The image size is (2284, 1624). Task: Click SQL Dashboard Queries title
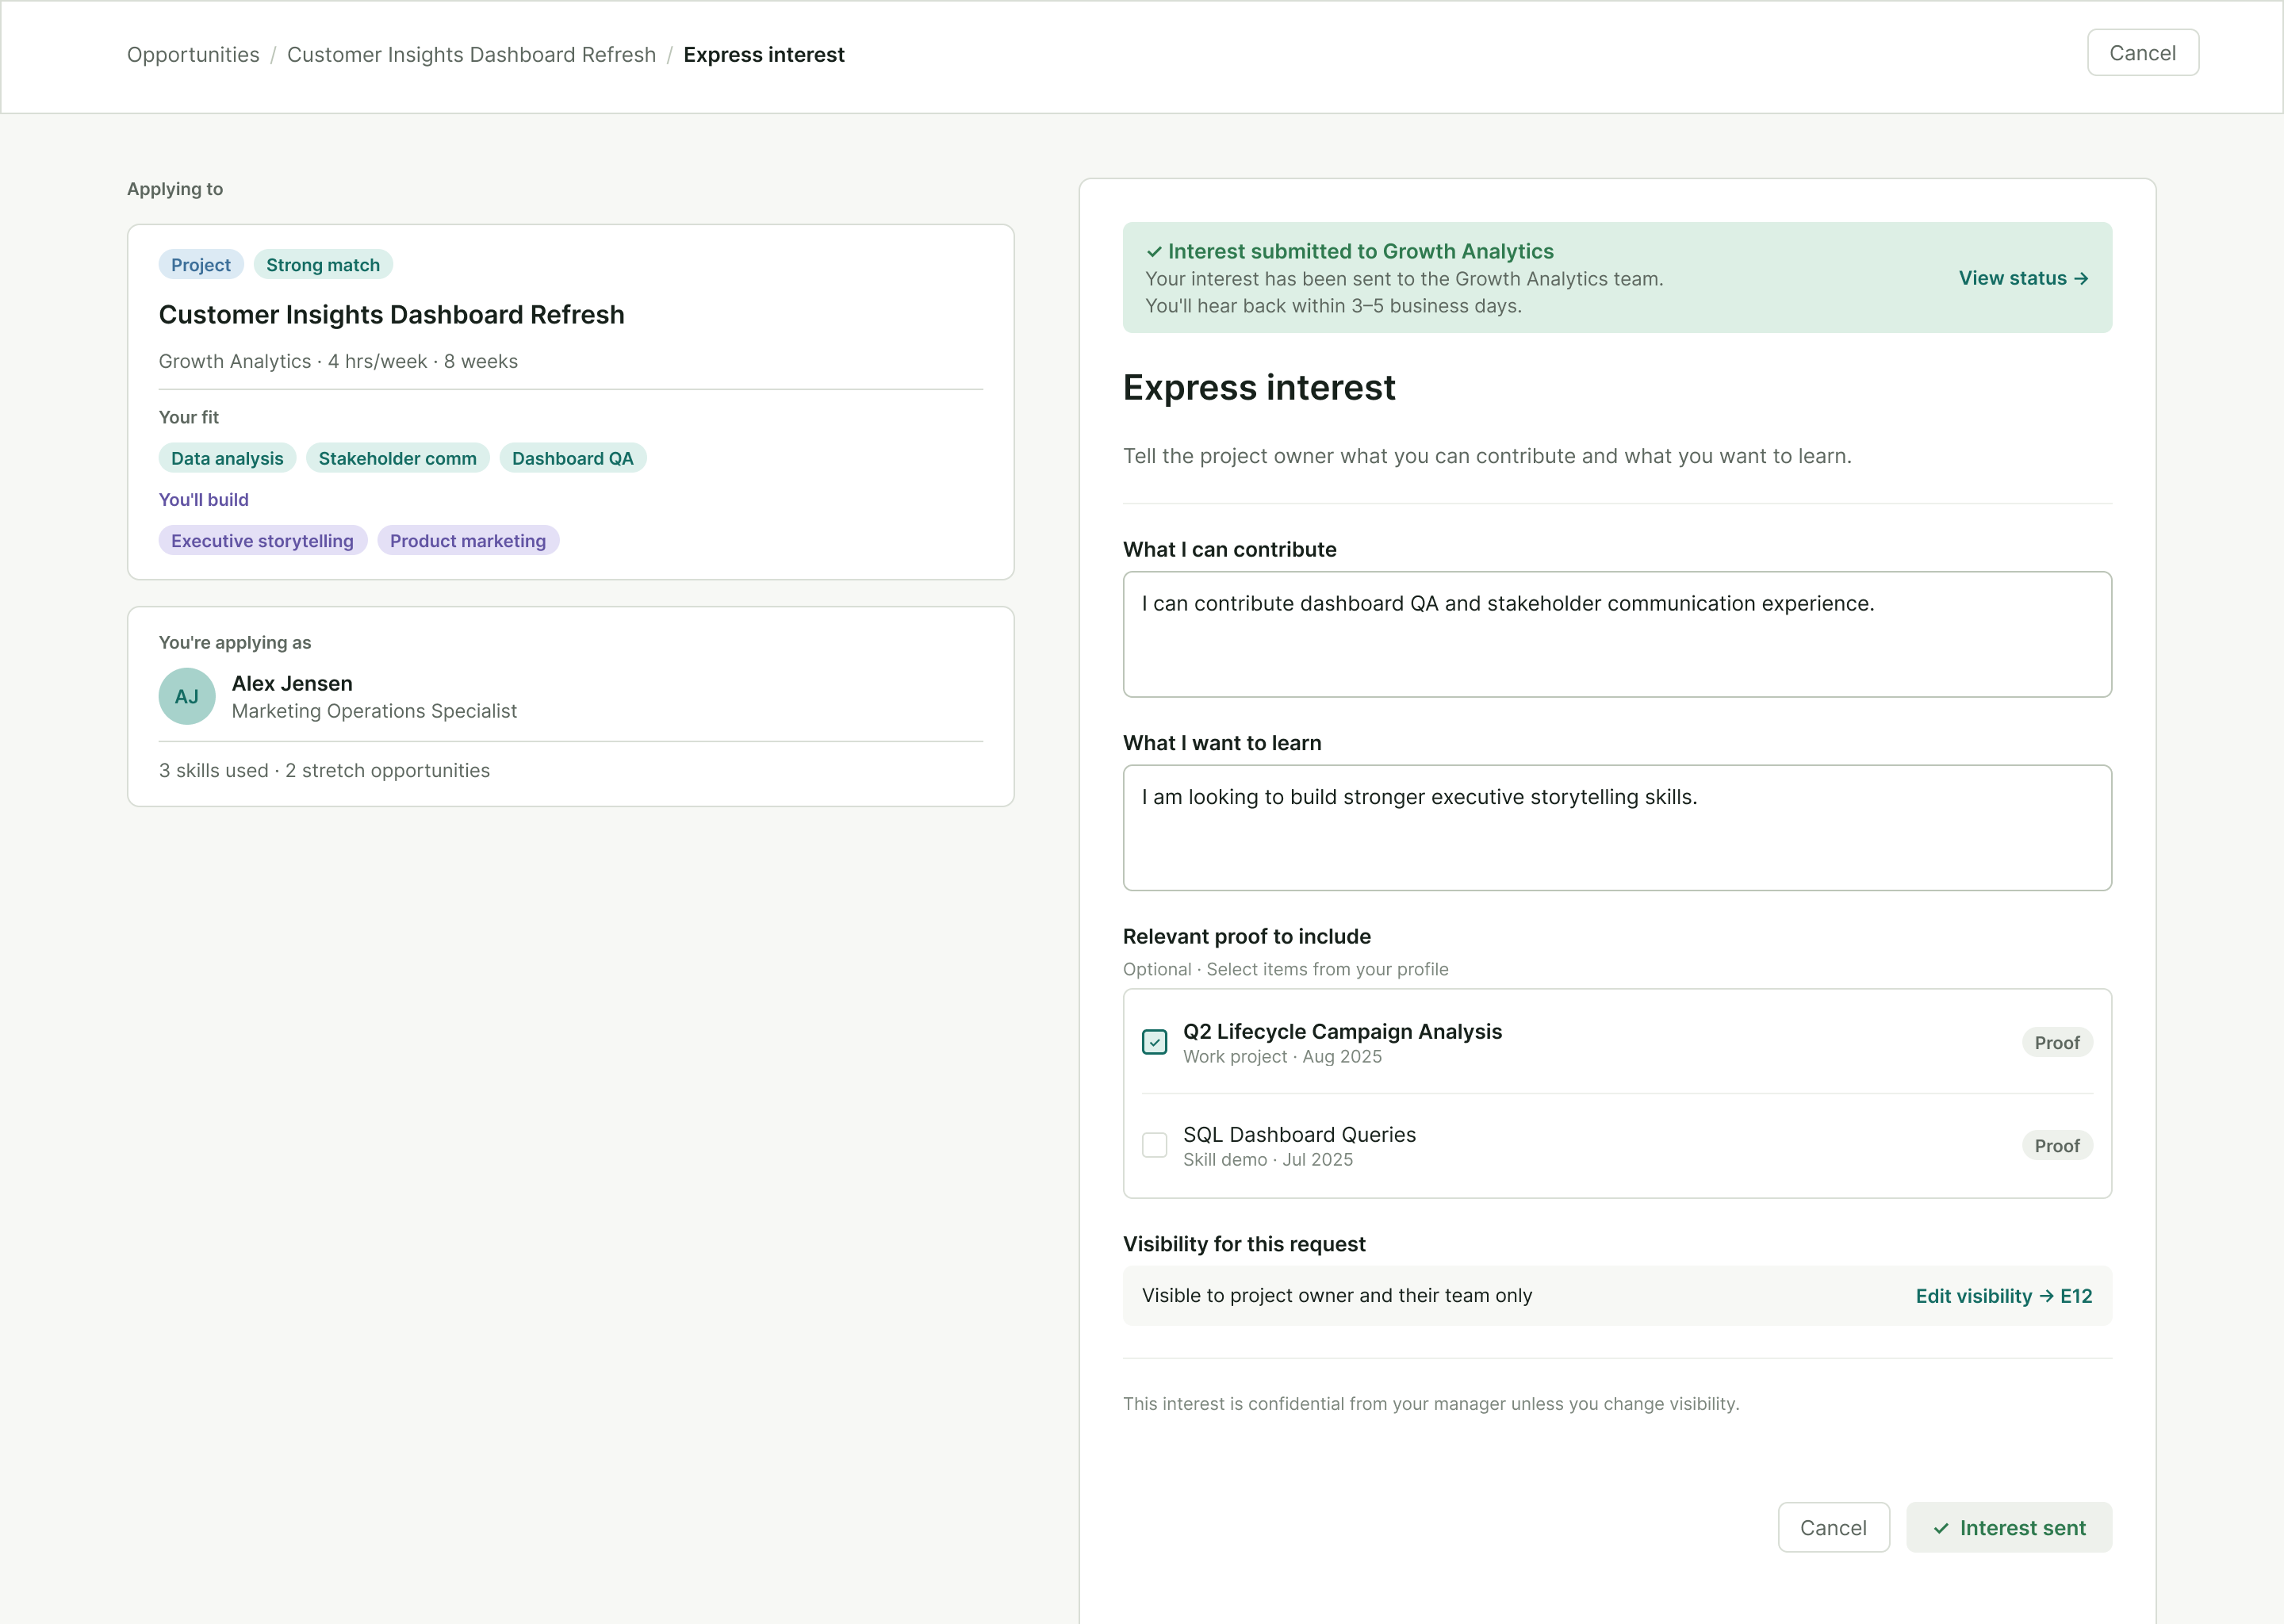1299,1134
